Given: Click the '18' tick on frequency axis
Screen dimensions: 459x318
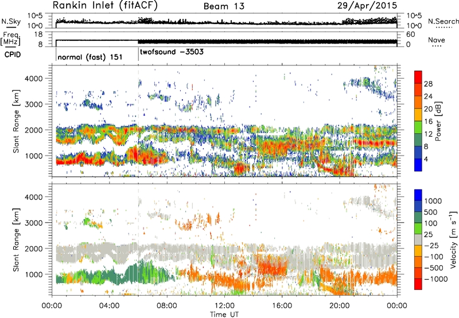Looking at the screenshot, I should click(38, 34).
